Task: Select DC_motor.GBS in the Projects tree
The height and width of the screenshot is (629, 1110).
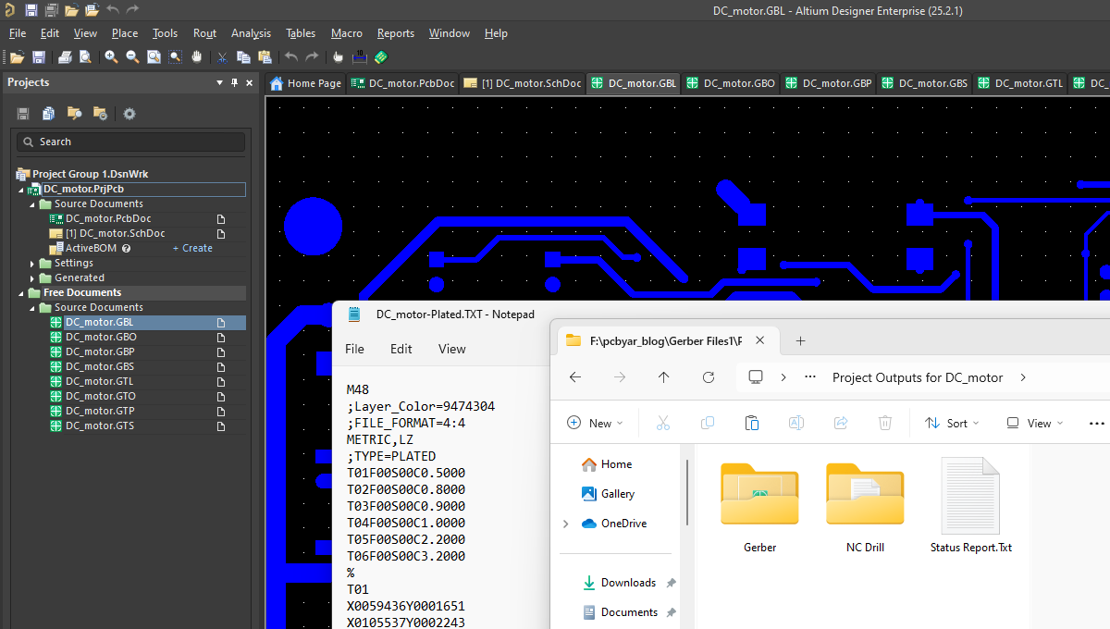Action: click(x=100, y=366)
